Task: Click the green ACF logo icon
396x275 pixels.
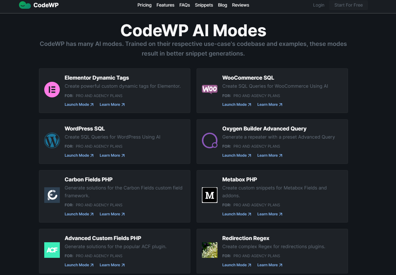Action: (x=52, y=250)
